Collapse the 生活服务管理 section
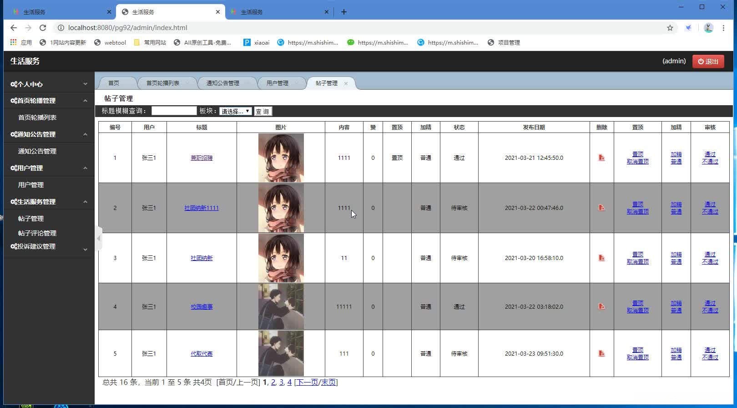 tap(49, 202)
